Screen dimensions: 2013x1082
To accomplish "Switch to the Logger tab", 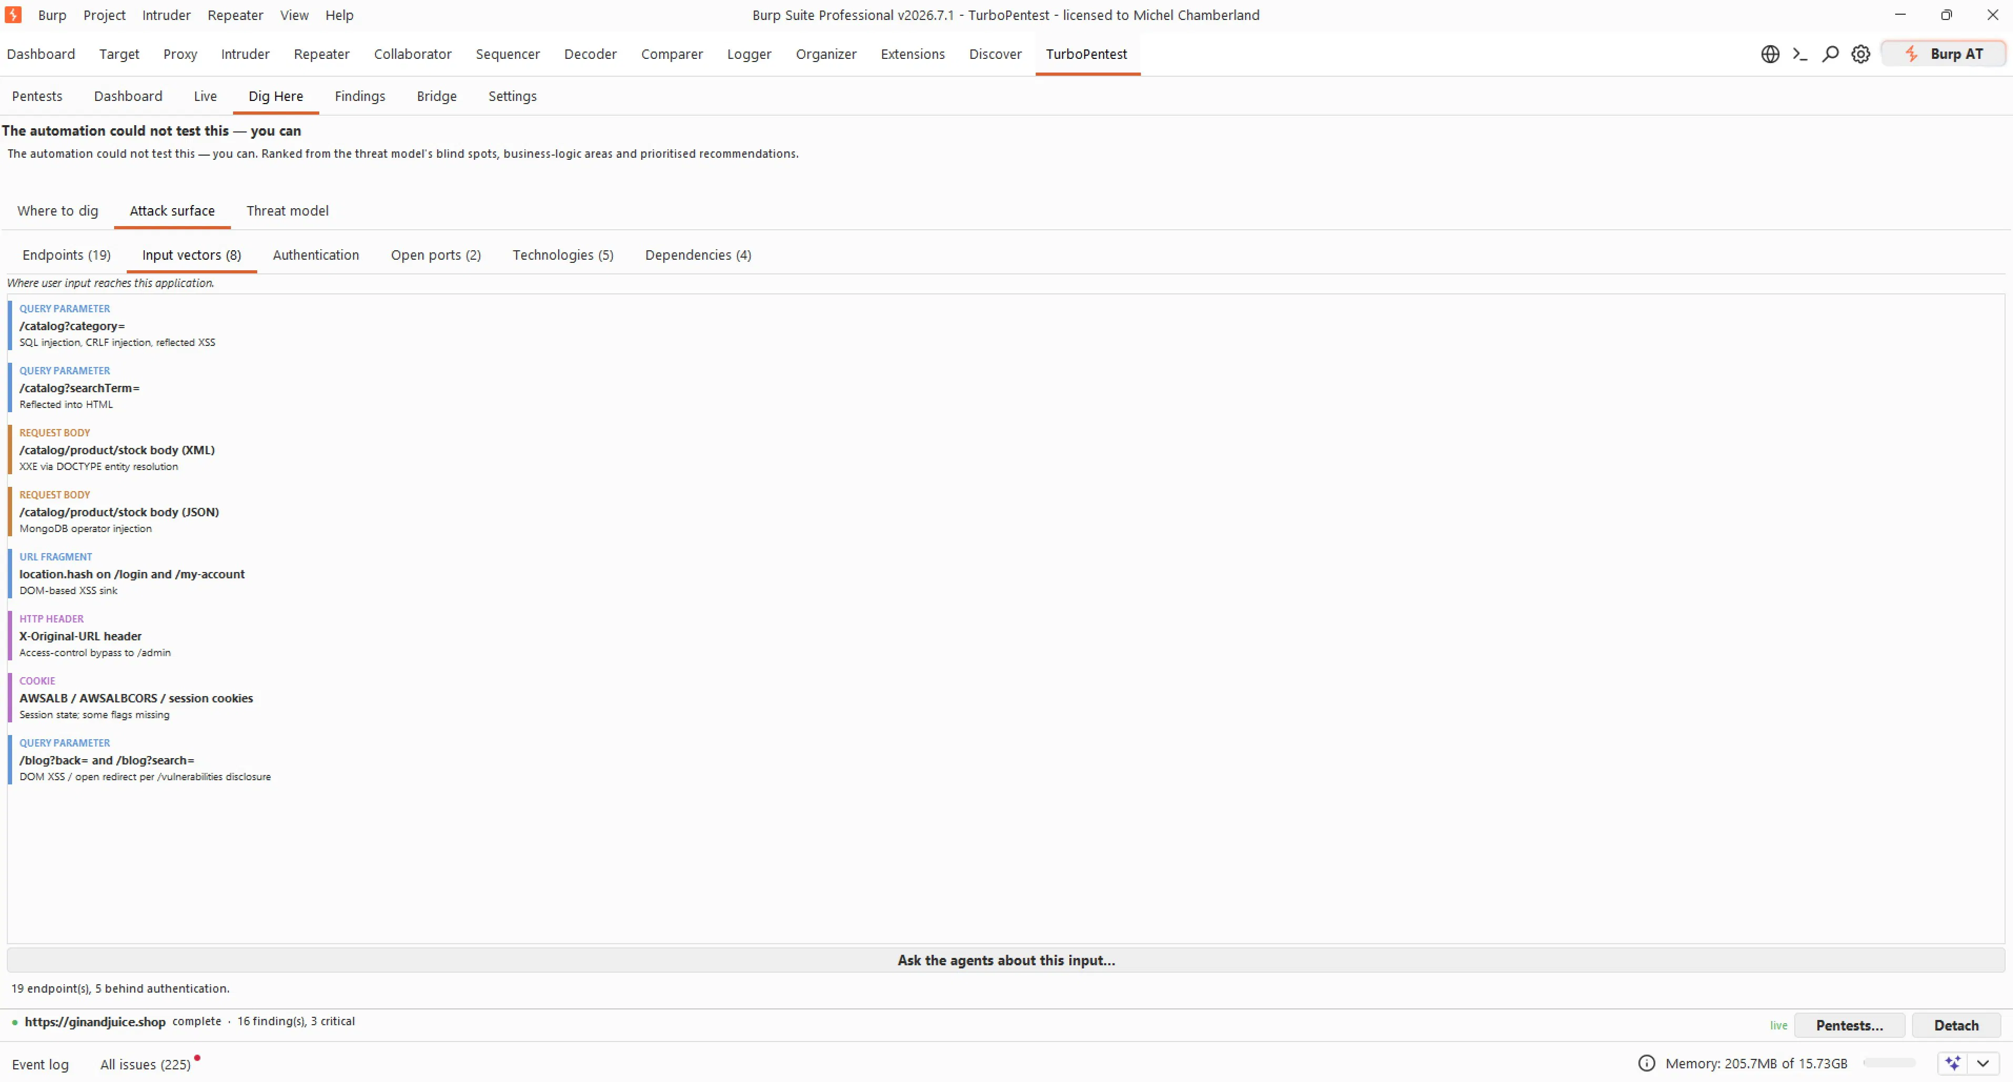I will [x=750, y=54].
